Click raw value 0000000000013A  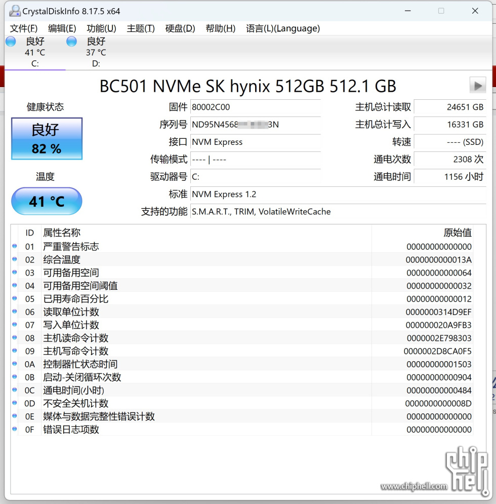438,260
